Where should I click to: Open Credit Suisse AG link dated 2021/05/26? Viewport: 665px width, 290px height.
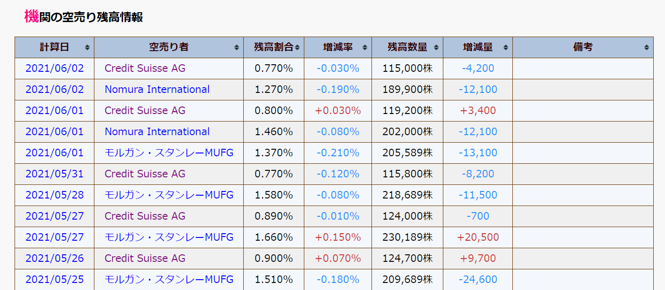pos(145,259)
